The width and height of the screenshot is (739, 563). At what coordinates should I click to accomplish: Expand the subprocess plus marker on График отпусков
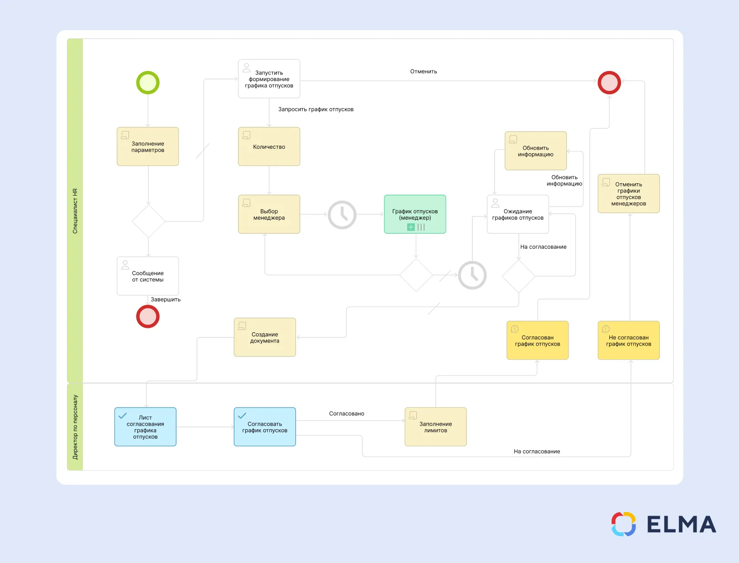point(411,227)
